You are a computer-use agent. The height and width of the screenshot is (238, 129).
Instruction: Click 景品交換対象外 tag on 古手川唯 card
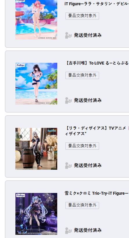pyautogui.click(x=82, y=75)
